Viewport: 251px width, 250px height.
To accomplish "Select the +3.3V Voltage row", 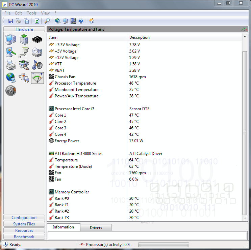I will pos(144,45).
